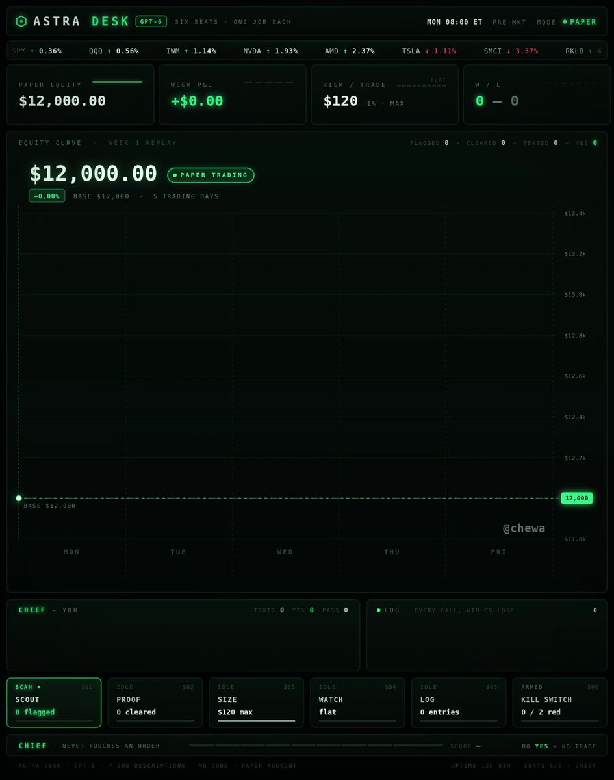Click the 12,000 price tag on chart
614x780 pixels.
point(576,498)
